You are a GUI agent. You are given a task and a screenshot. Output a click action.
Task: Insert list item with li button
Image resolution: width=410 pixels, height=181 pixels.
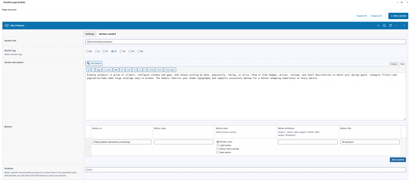tap(145, 70)
